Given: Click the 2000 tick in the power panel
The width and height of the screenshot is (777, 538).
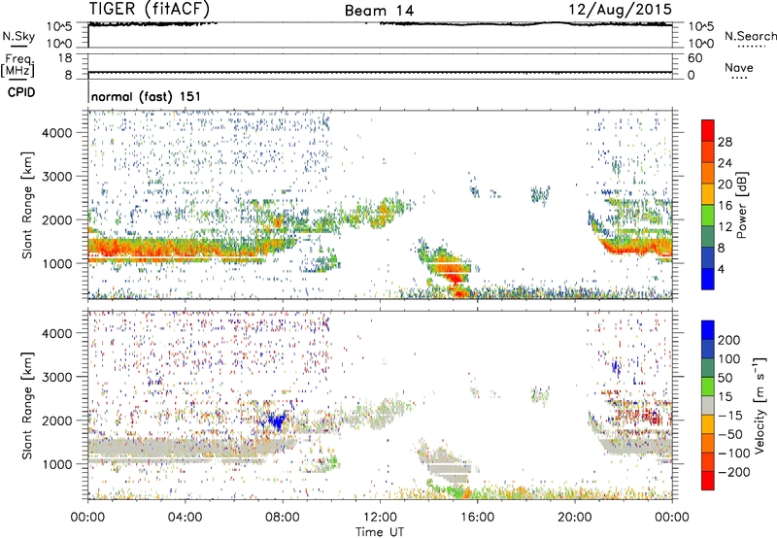Looking at the screenshot, I should tap(57, 219).
